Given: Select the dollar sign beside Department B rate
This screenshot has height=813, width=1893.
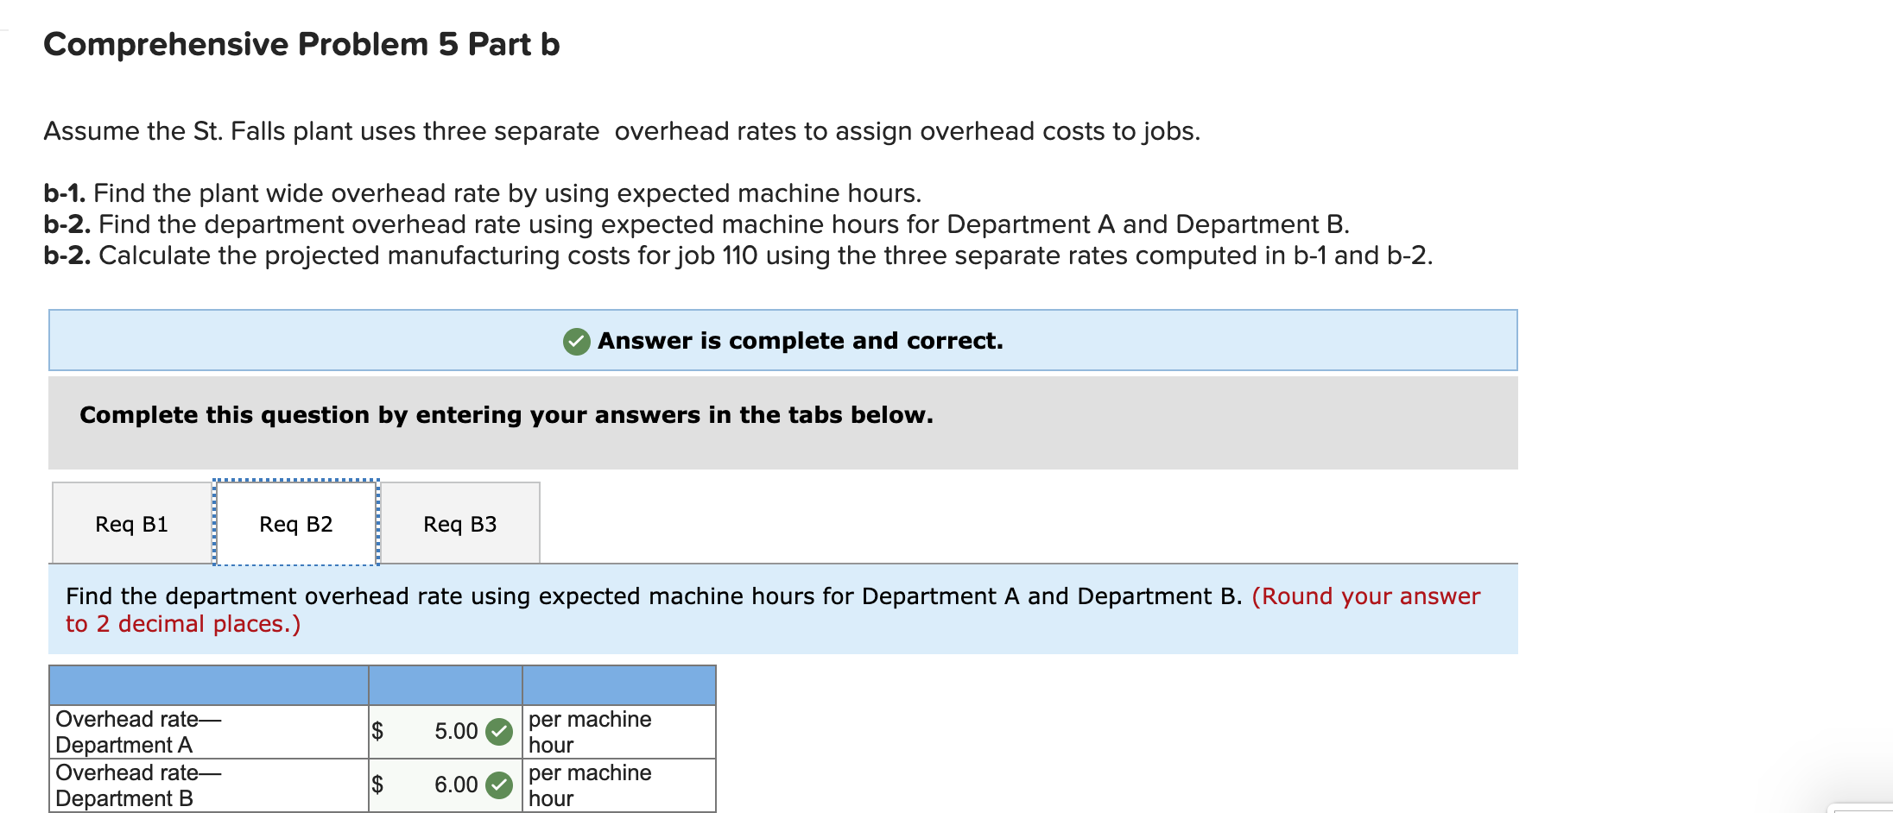Looking at the screenshot, I should (377, 785).
